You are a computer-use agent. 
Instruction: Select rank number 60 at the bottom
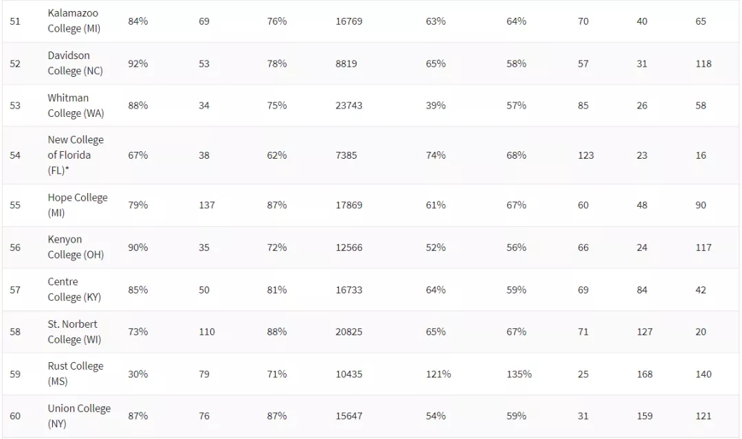15,416
